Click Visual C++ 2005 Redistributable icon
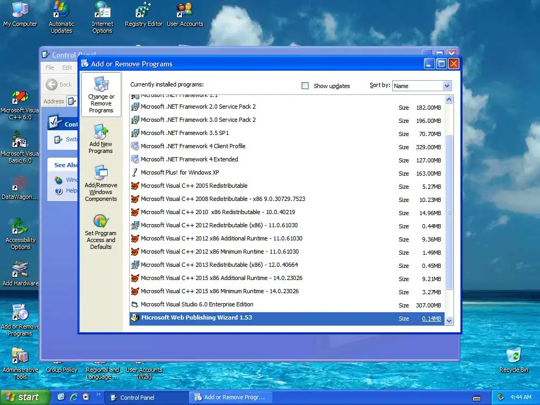This screenshot has width=540, height=405. click(x=135, y=186)
